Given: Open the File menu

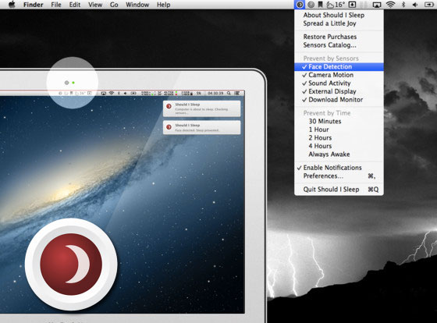Looking at the screenshot, I should 56,5.
